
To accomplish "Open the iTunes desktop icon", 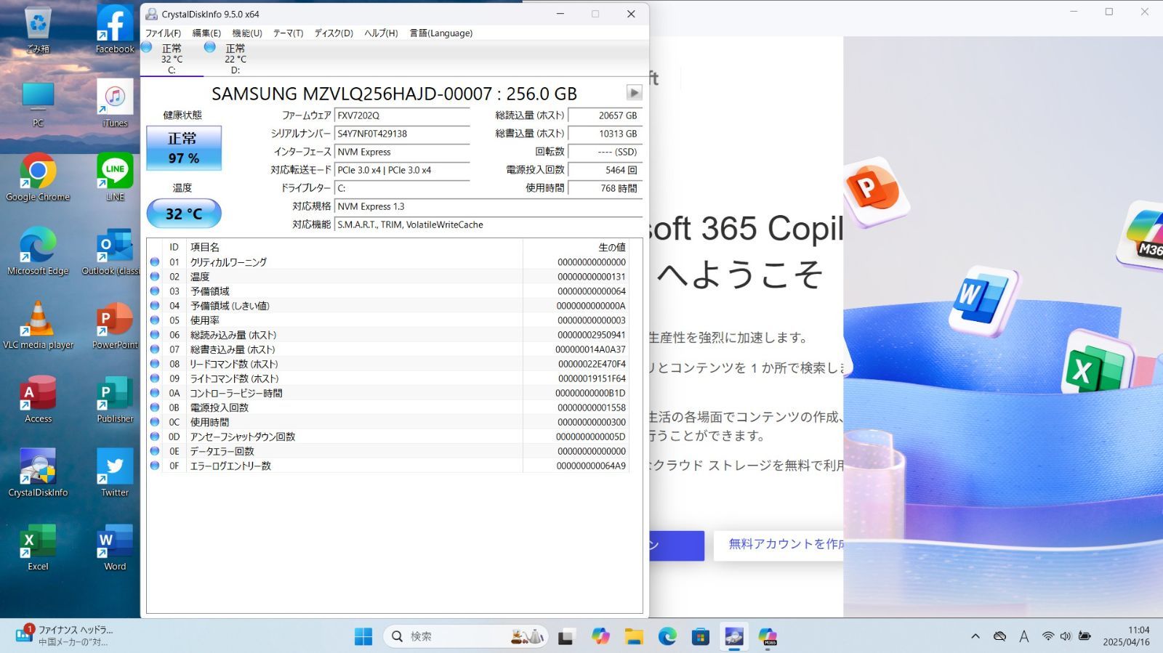I will (115, 103).
